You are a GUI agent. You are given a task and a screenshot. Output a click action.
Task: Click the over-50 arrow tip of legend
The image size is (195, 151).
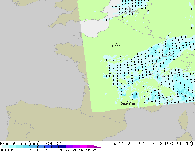tap(97, 147)
